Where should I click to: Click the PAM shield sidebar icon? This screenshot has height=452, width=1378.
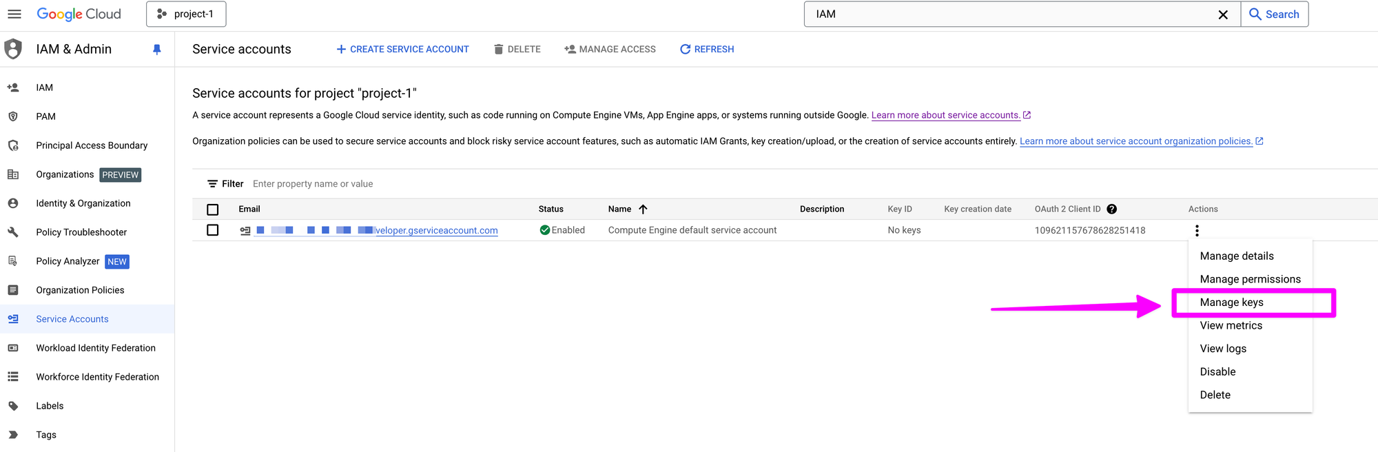click(13, 116)
